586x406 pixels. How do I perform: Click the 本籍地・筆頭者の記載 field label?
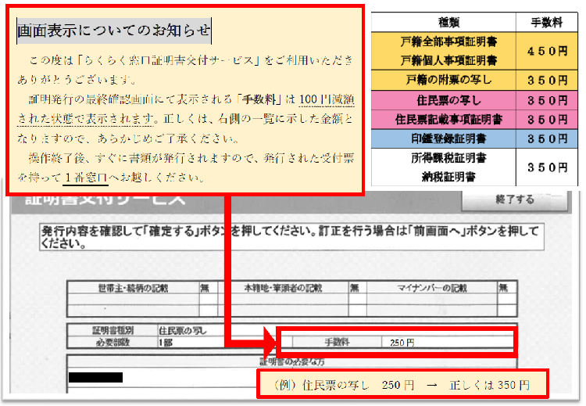(288, 288)
